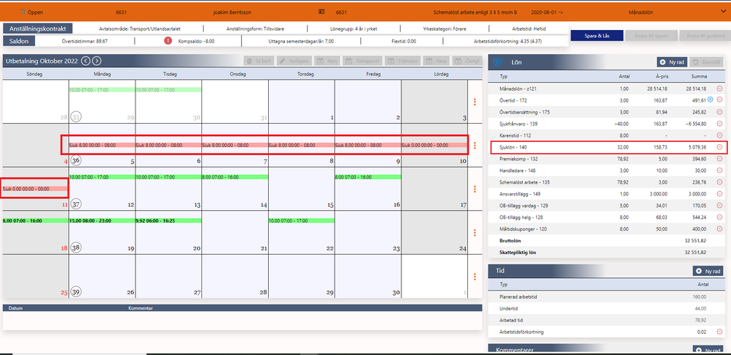This screenshot has width=731, height=355.
Task: Click the Kompsaldo red warning icon
Action: (x=168, y=41)
